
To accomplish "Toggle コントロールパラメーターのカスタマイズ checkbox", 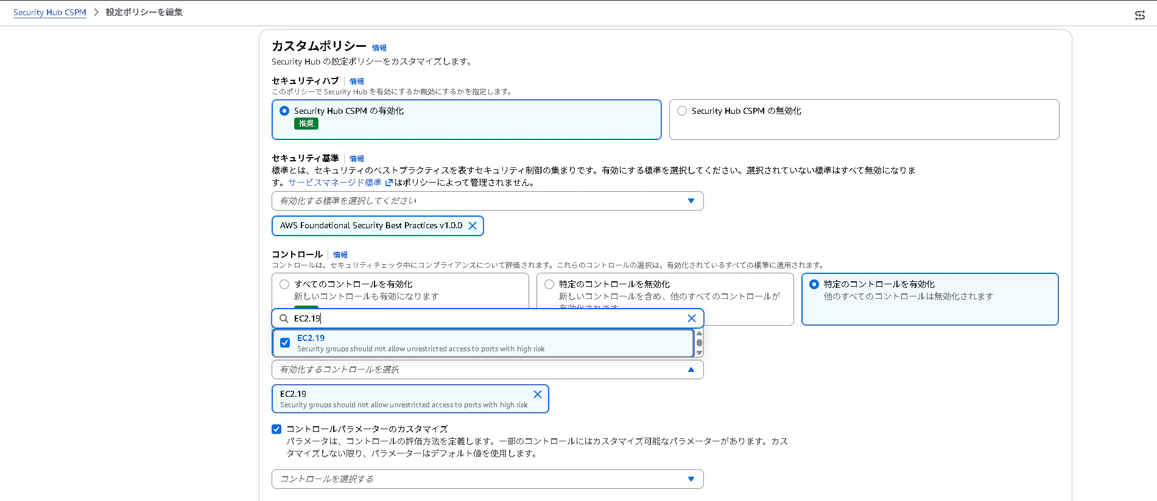I will tap(276, 429).
